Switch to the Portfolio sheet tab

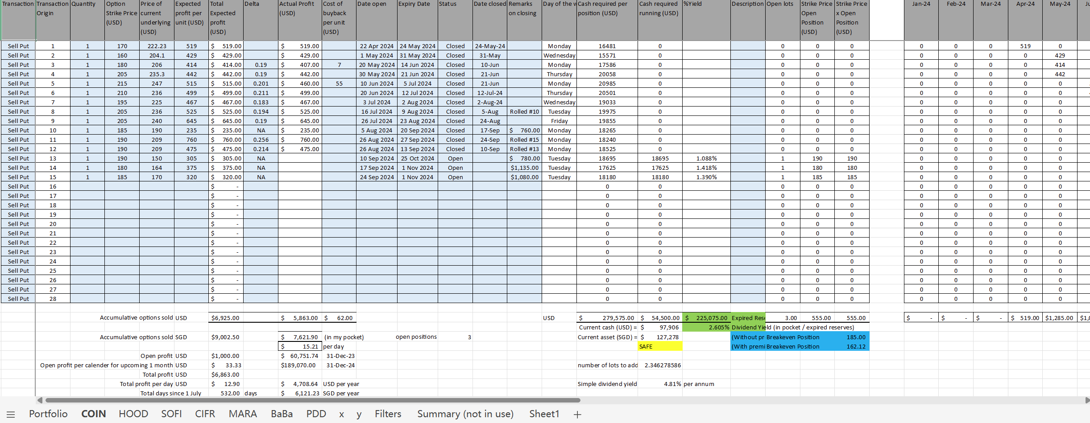(x=48, y=414)
